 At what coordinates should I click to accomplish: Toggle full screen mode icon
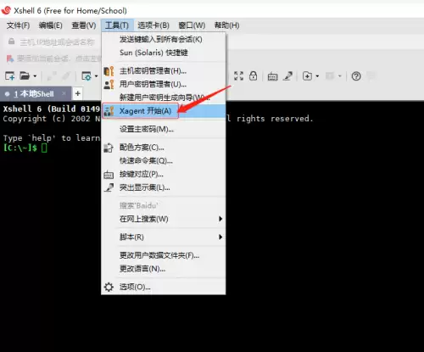238,75
